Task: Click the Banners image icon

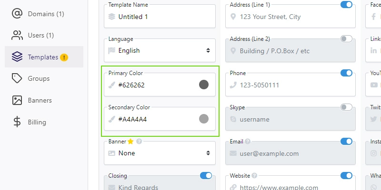Action: point(17,100)
